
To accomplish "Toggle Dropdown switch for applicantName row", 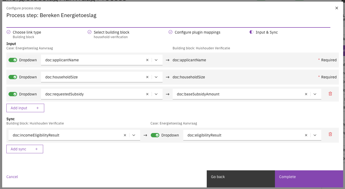I will [x=13, y=60].
